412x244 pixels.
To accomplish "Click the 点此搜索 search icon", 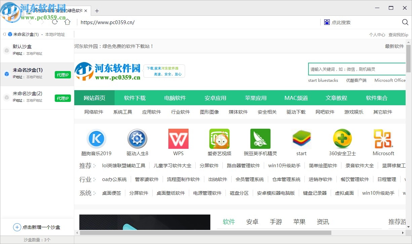I will coord(326,22).
